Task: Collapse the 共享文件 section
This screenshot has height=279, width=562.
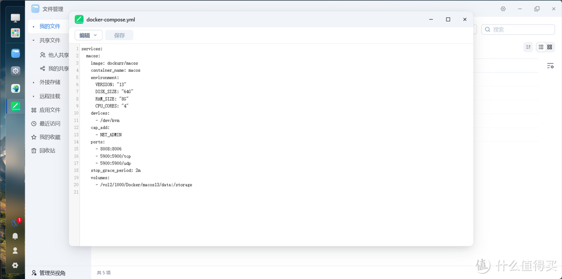Action: coord(33,41)
